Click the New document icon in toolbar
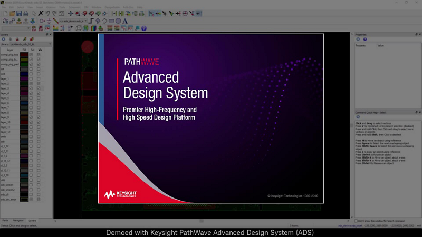This screenshot has width=422, height=237. (x=5, y=14)
